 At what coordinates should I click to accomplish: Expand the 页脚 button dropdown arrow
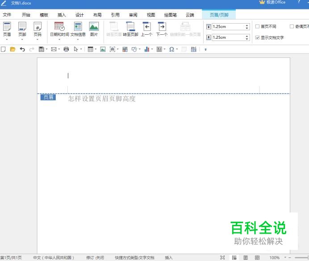coord(22,40)
